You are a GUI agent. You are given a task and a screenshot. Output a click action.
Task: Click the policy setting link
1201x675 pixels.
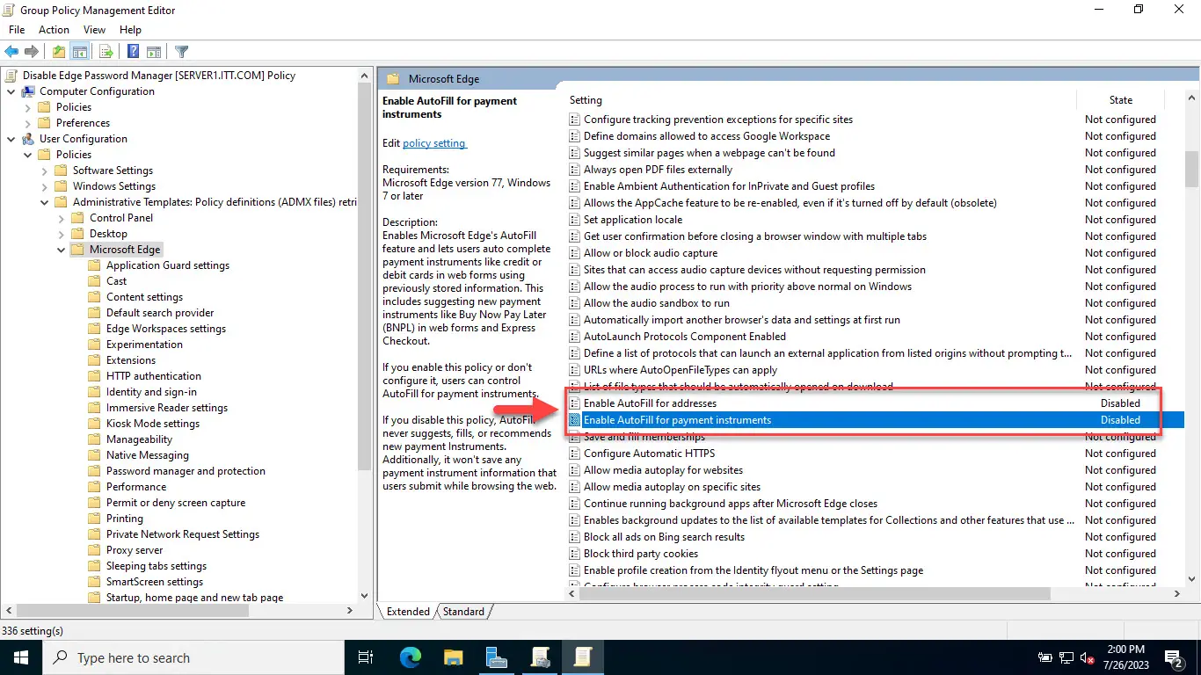[433, 143]
